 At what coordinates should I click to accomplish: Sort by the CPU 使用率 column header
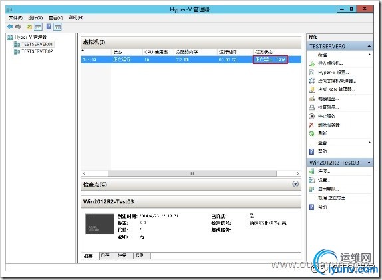click(x=158, y=52)
